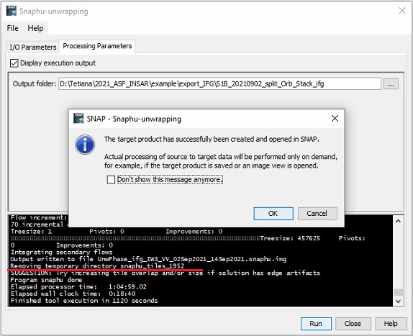Open the File menu
This screenshot has width=413, height=336.
(13, 28)
